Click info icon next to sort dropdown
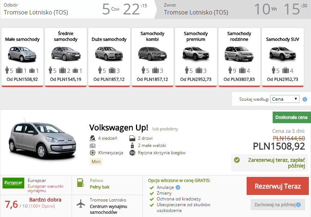This screenshot has height=217, width=311. tap(305, 99)
